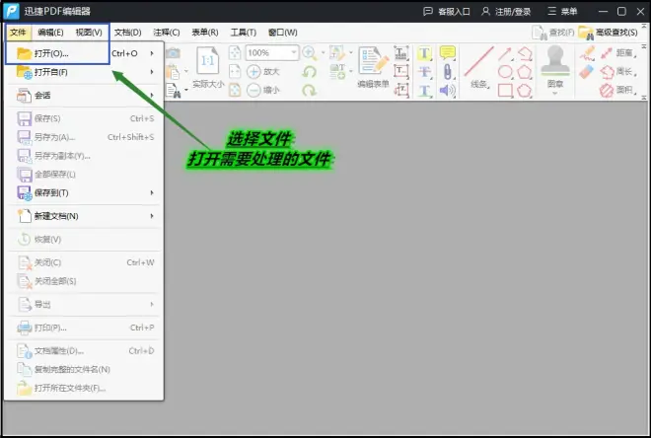Rotate clockwise with the lower green arrow
651x438 pixels.
pos(310,90)
